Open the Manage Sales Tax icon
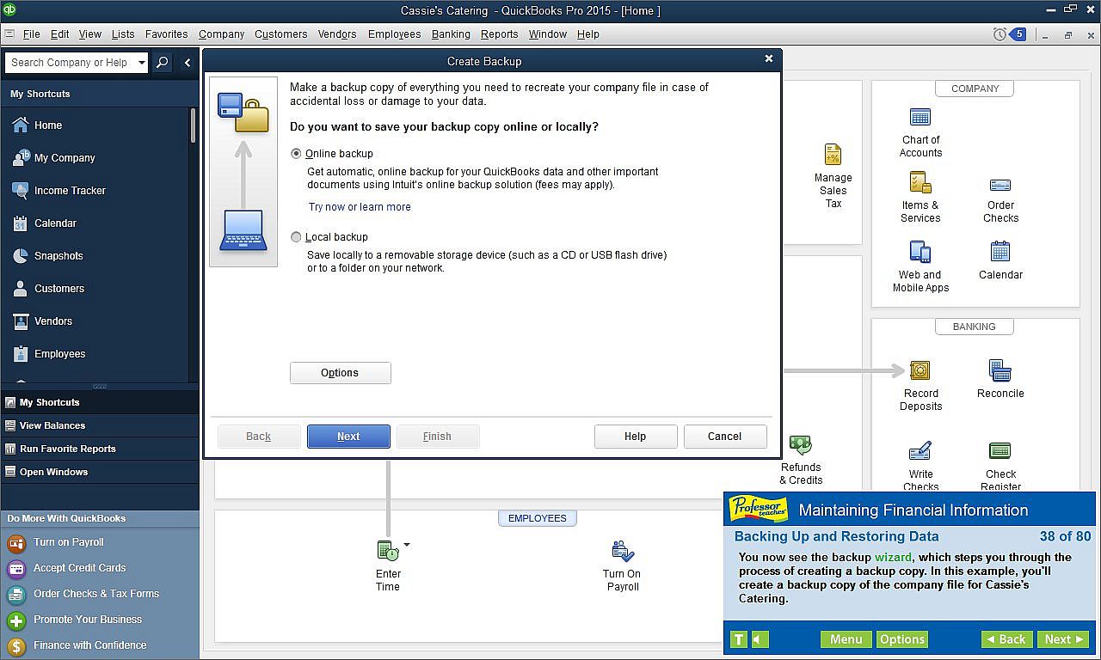Viewport: 1101px width, 660px height. click(833, 155)
